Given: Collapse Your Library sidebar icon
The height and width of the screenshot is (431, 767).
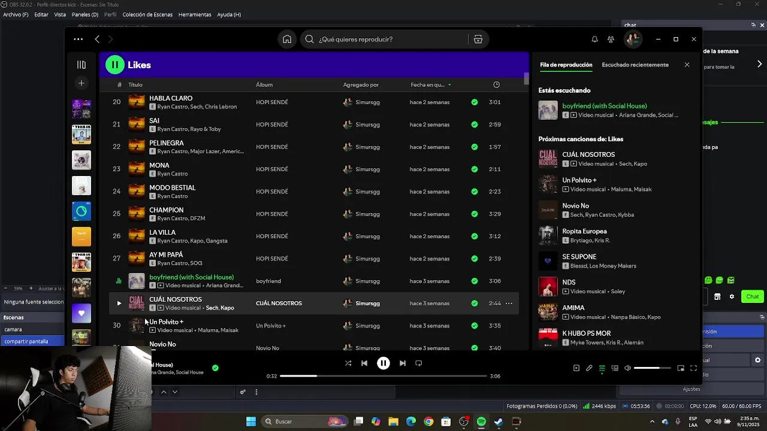Looking at the screenshot, I should pyautogui.click(x=81, y=65).
